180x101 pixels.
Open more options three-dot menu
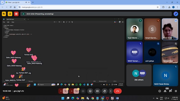pos(111,91)
